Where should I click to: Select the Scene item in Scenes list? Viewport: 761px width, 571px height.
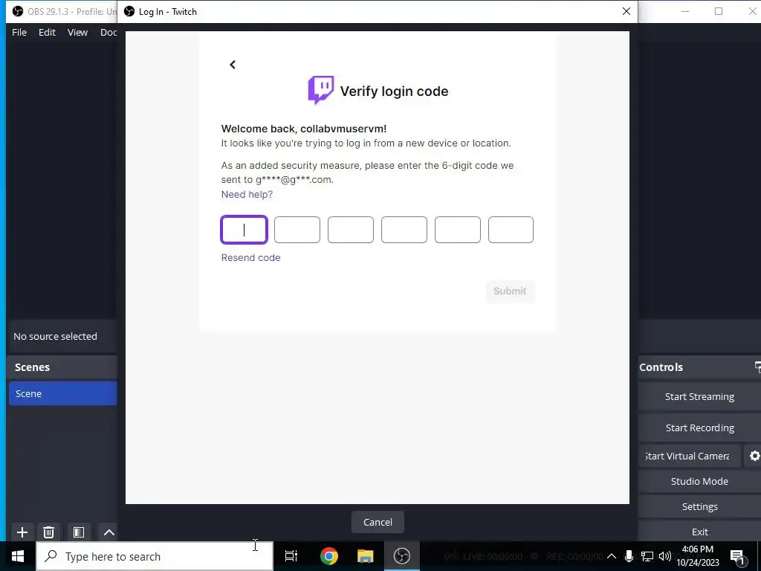click(62, 393)
